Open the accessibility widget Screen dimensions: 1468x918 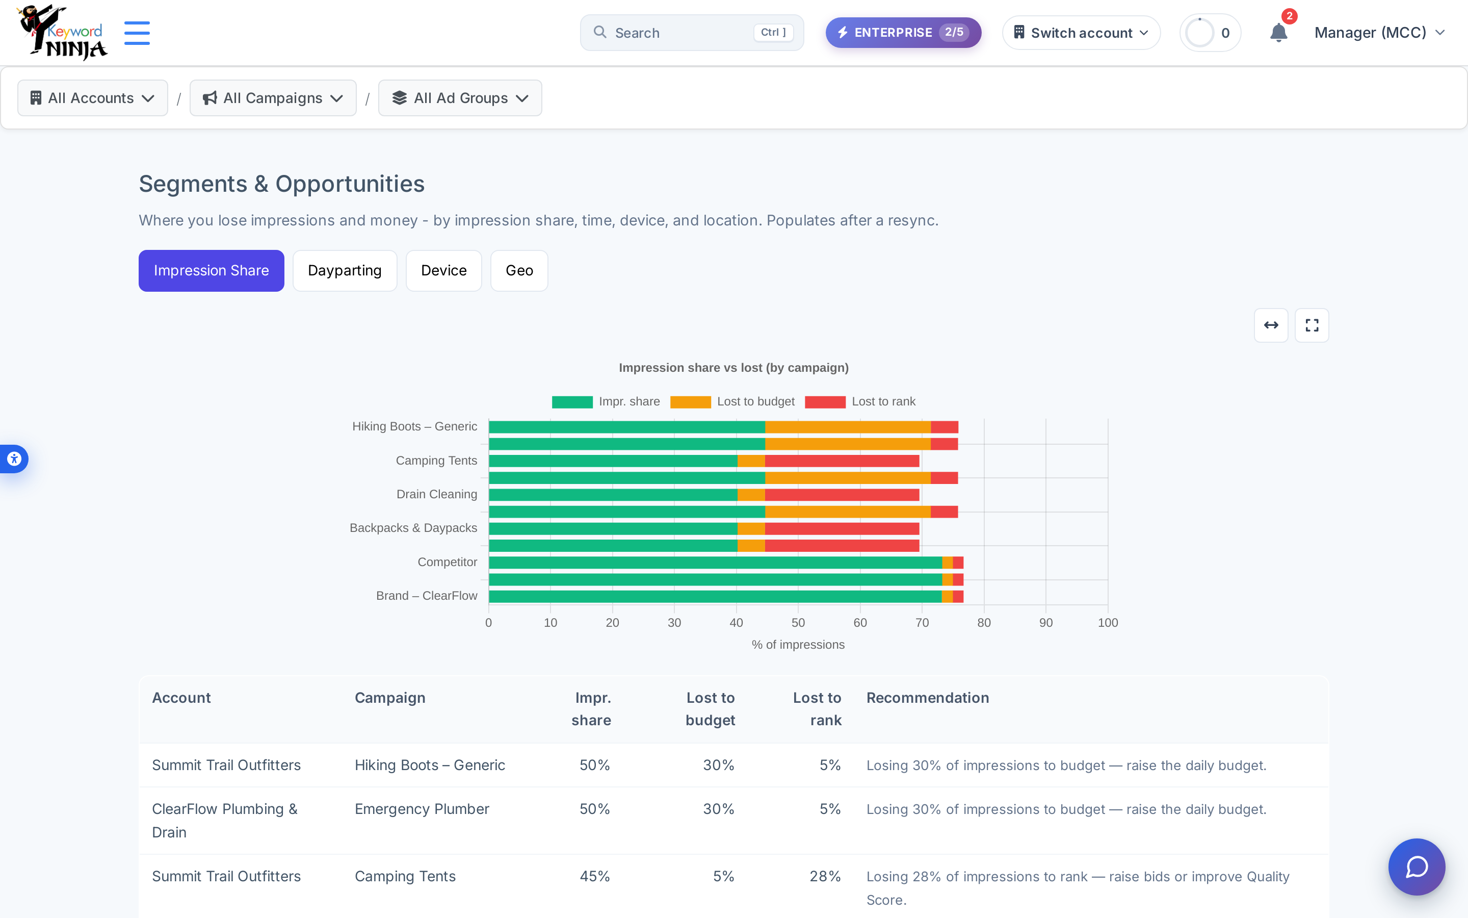coord(13,459)
